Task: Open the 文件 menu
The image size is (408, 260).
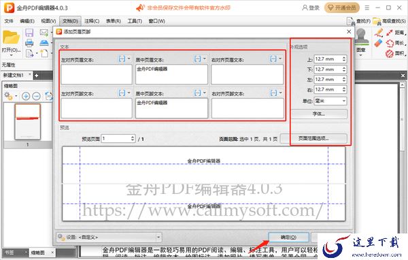Action: point(9,21)
